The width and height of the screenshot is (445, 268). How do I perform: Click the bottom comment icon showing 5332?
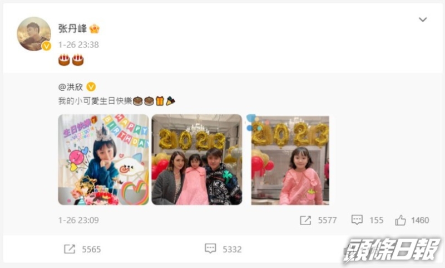(x=210, y=248)
